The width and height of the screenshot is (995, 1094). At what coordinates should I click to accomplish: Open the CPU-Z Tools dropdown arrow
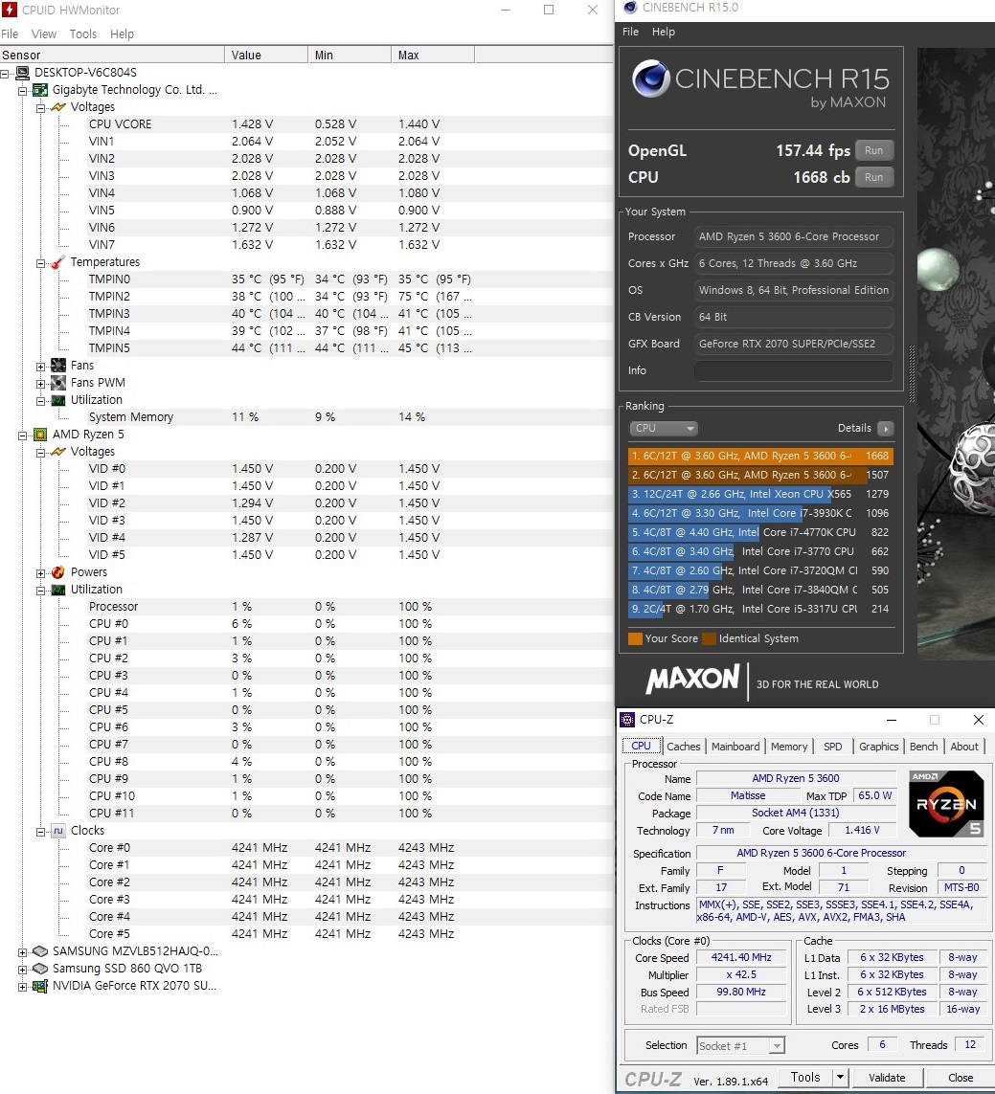click(x=840, y=1078)
